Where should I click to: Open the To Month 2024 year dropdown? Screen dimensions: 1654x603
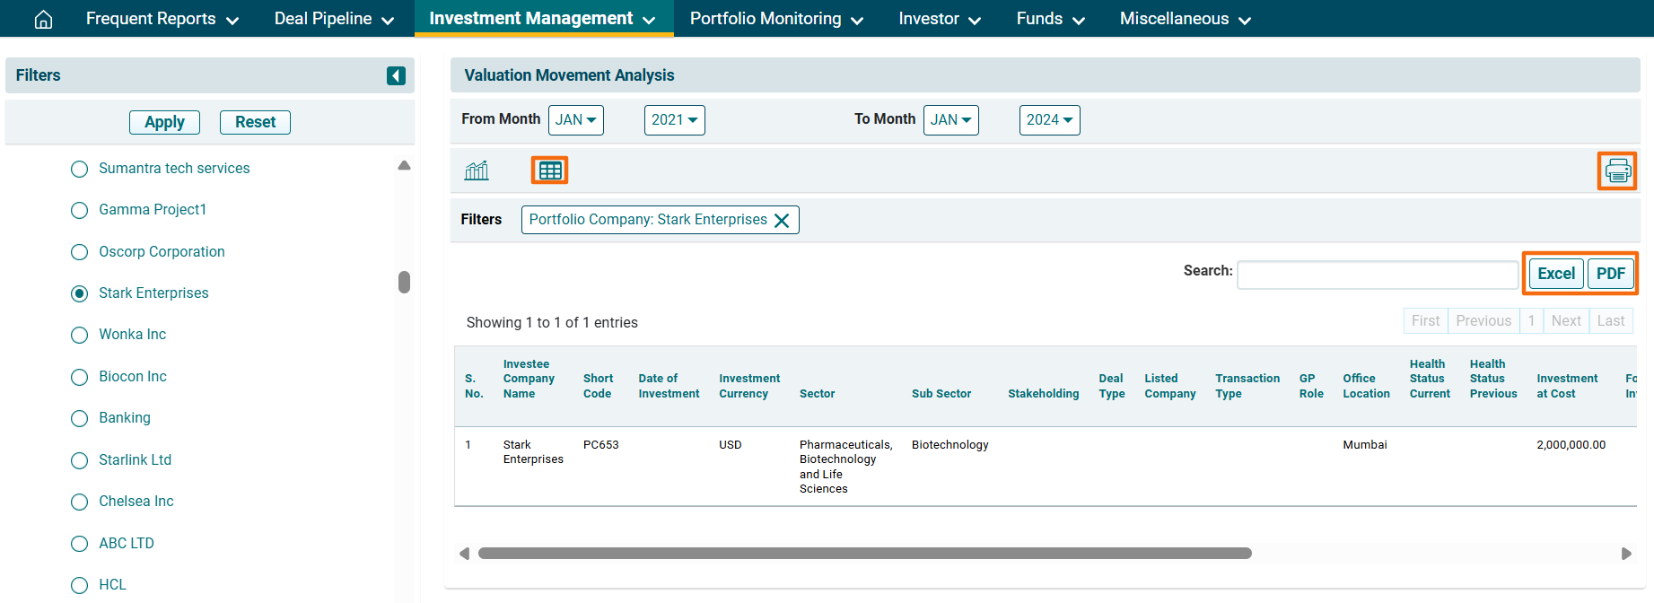coord(1049,120)
